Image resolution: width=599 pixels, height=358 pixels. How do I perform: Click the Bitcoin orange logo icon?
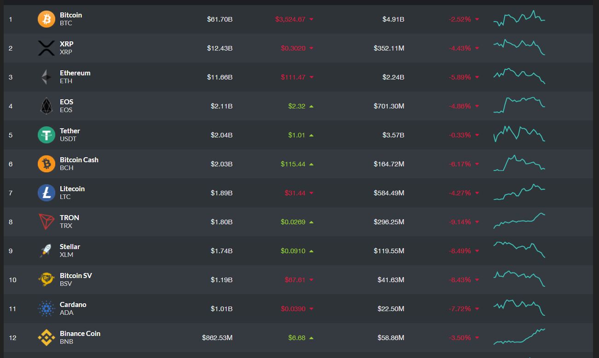coord(46,19)
